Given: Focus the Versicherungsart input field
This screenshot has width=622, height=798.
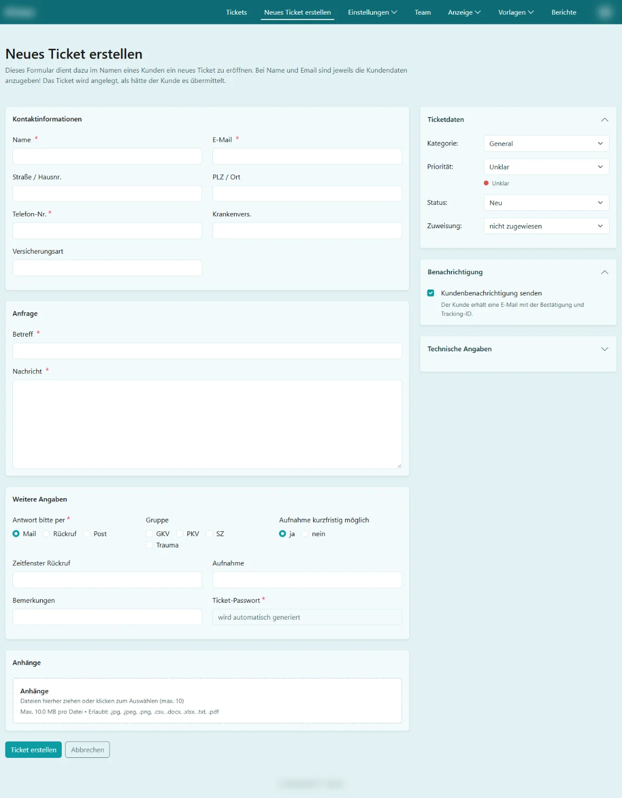Looking at the screenshot, I should [x=107, y=268].
